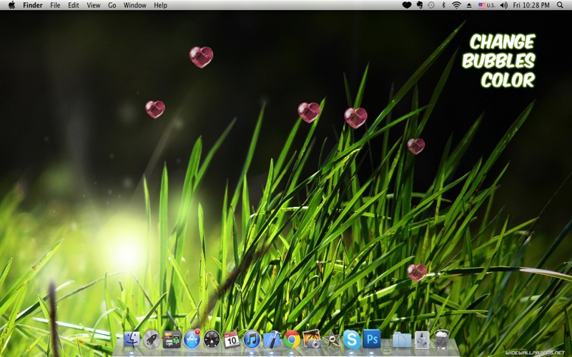Open Skype from the dock
This screenshot has height=357, width=572.
(351, 339)
